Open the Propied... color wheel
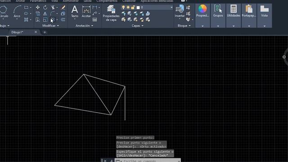This screenshot has width=288, height=162. coord(202,9)
